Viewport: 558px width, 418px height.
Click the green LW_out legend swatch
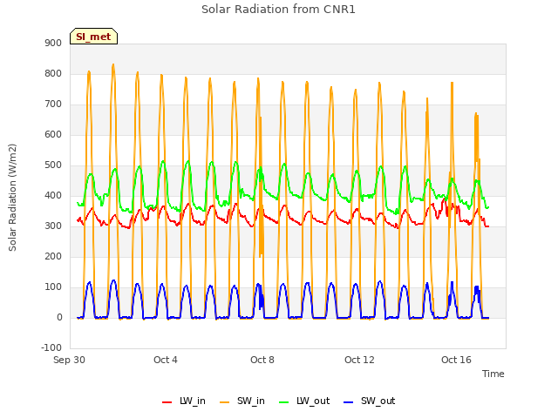coord(284,402)
